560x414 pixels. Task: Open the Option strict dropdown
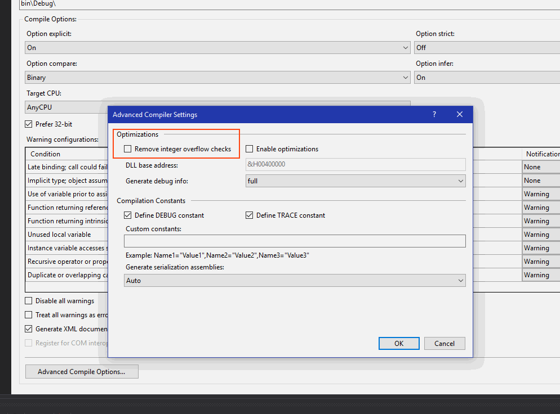487,47
